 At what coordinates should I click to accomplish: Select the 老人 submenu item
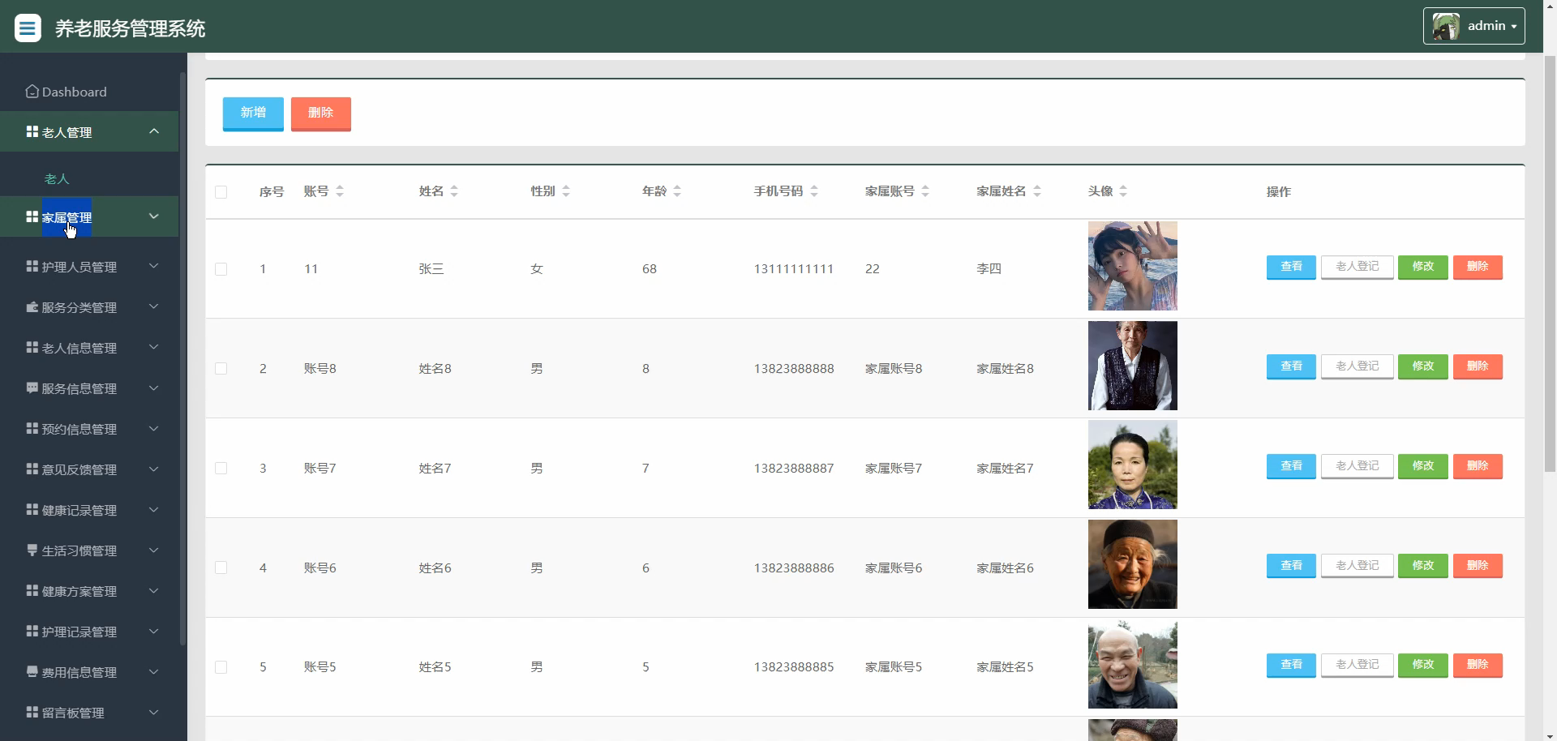coord(57,178)
